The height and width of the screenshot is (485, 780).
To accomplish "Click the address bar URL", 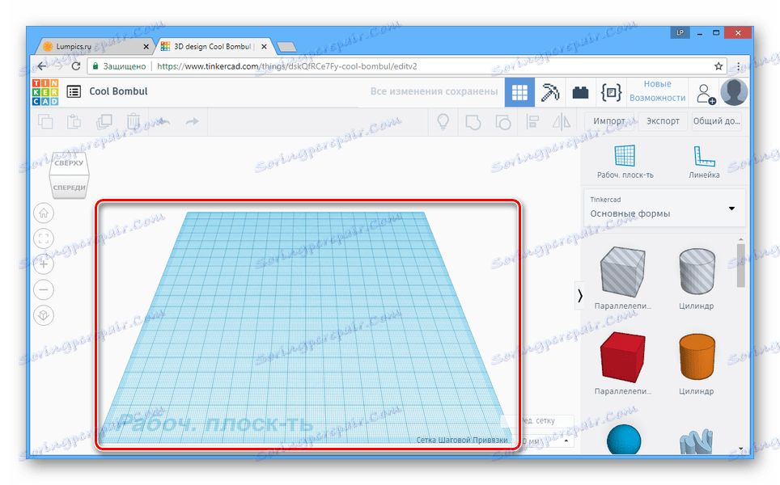I will click(287, 66).
